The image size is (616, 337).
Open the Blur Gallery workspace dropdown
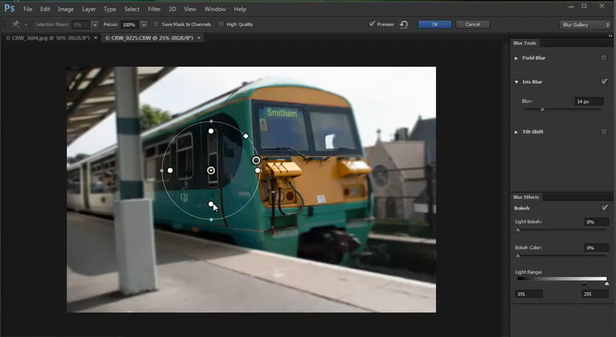tap(585, 24)
